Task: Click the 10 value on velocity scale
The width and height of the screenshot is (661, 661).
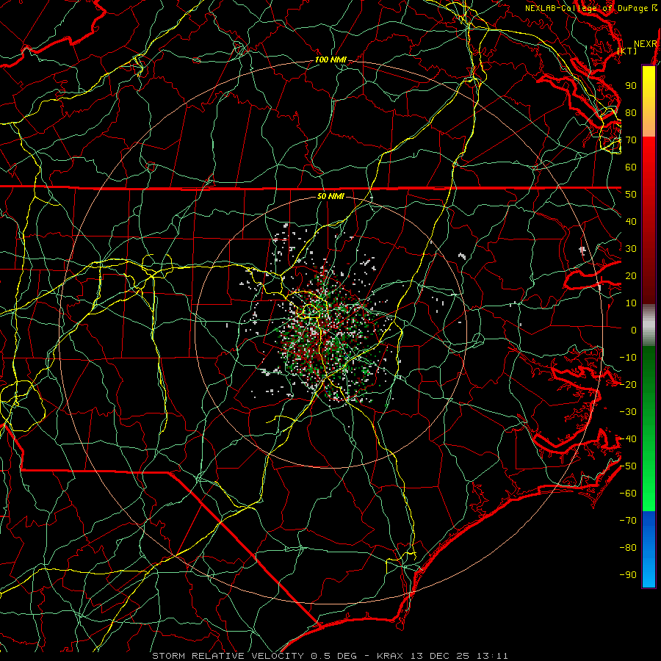Action: 631,303
